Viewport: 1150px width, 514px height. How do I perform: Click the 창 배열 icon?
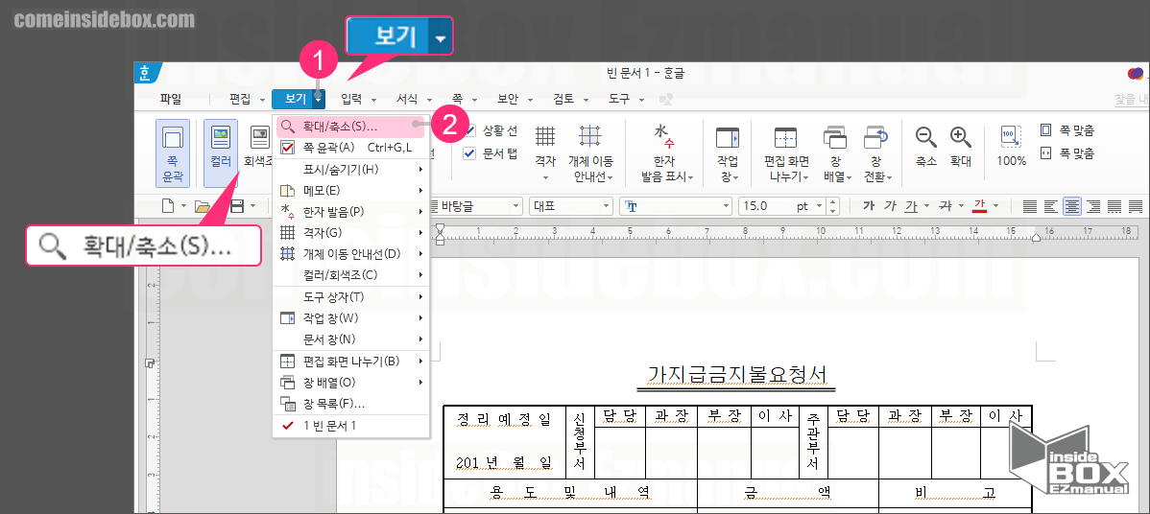click(835, 138)
